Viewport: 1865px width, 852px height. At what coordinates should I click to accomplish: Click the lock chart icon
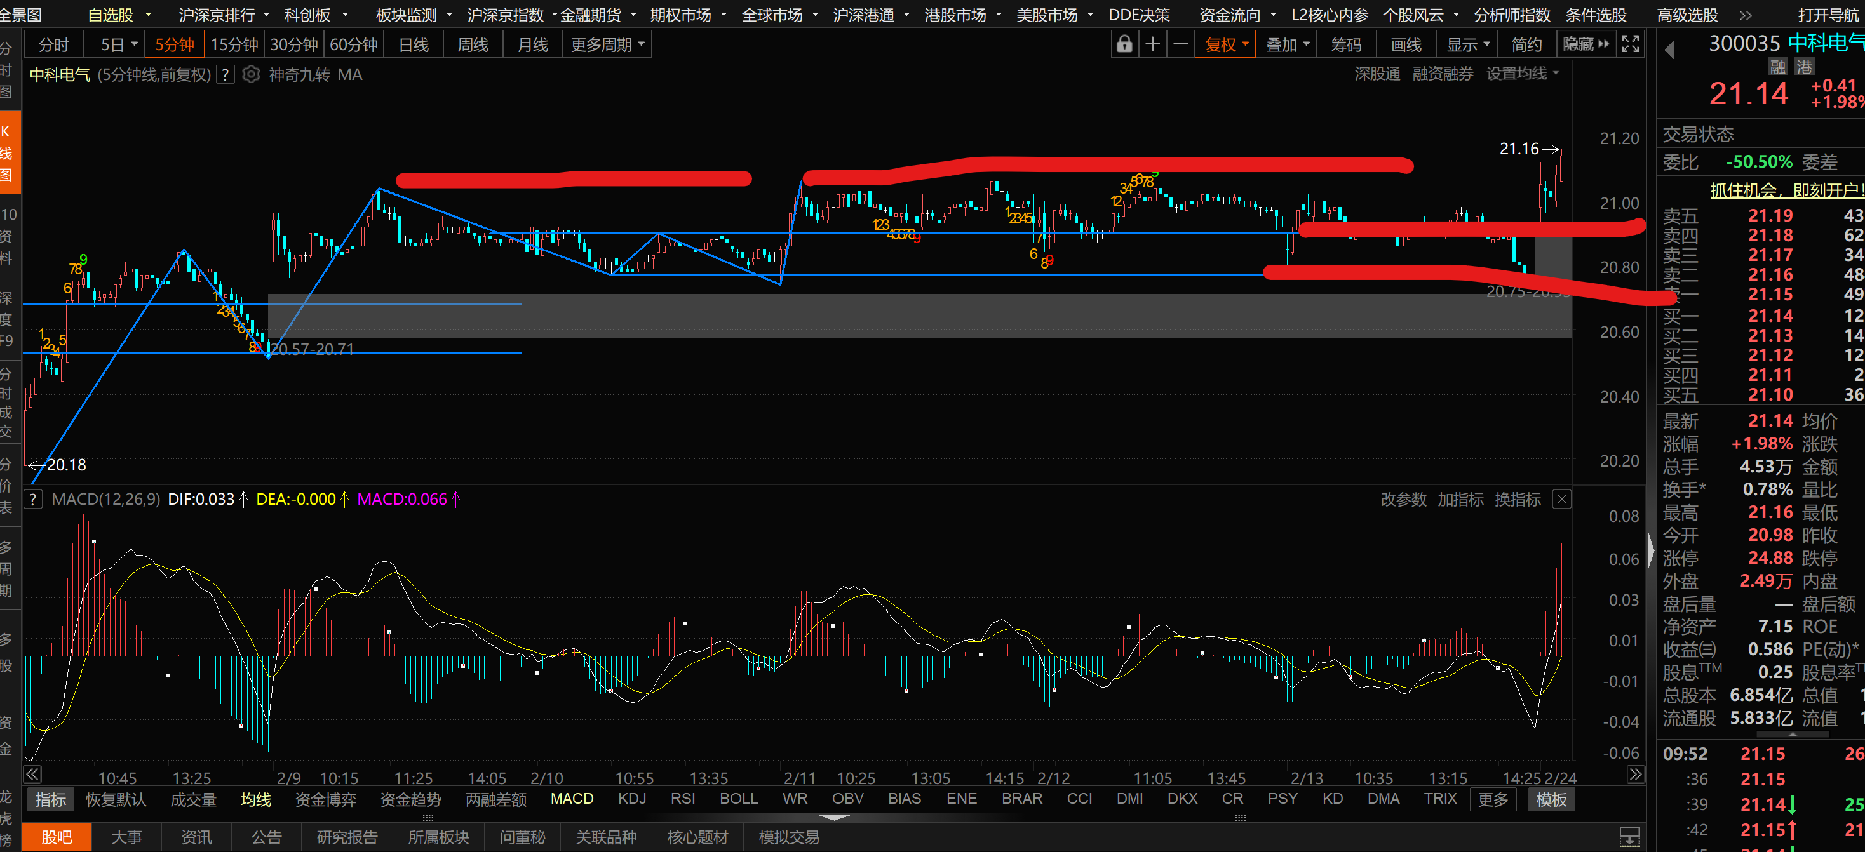(1124, 45)
